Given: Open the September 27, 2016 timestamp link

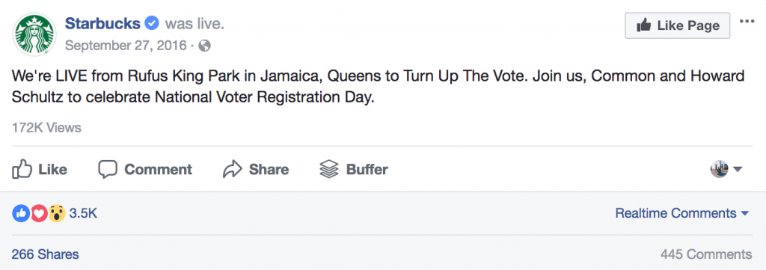Looking at the screenshot, I should click(126, 46).
